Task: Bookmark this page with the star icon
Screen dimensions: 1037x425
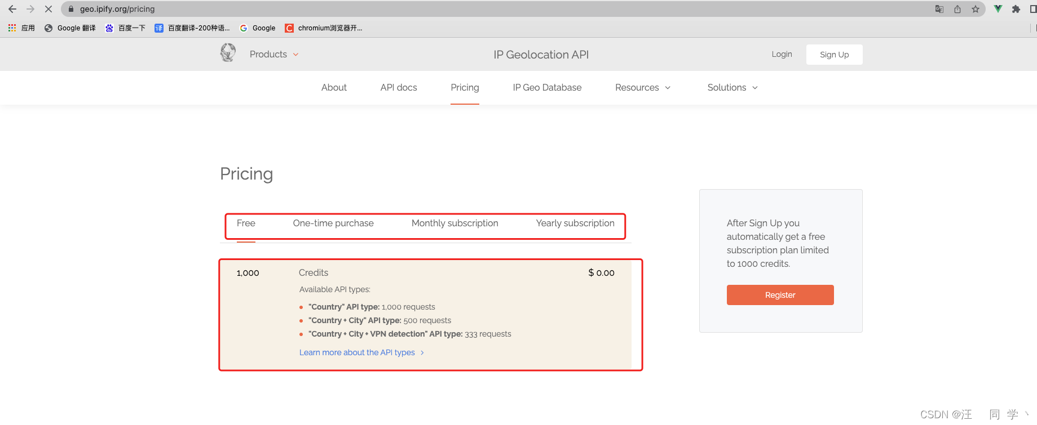Action: pos(976,9)
